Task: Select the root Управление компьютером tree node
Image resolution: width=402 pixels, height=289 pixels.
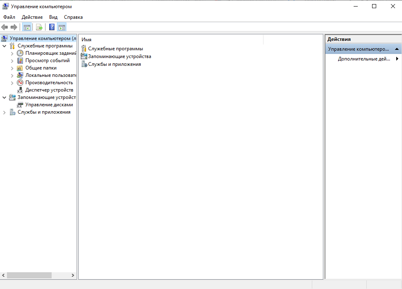Action: 43,38
